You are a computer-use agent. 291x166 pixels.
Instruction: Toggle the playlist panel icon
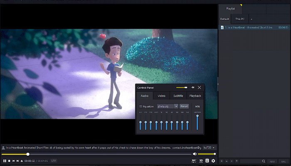[207, 161]
